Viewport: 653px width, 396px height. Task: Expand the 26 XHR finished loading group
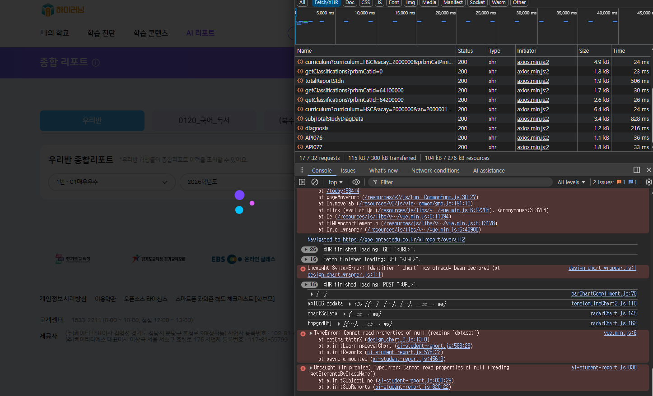click(309, 249)
